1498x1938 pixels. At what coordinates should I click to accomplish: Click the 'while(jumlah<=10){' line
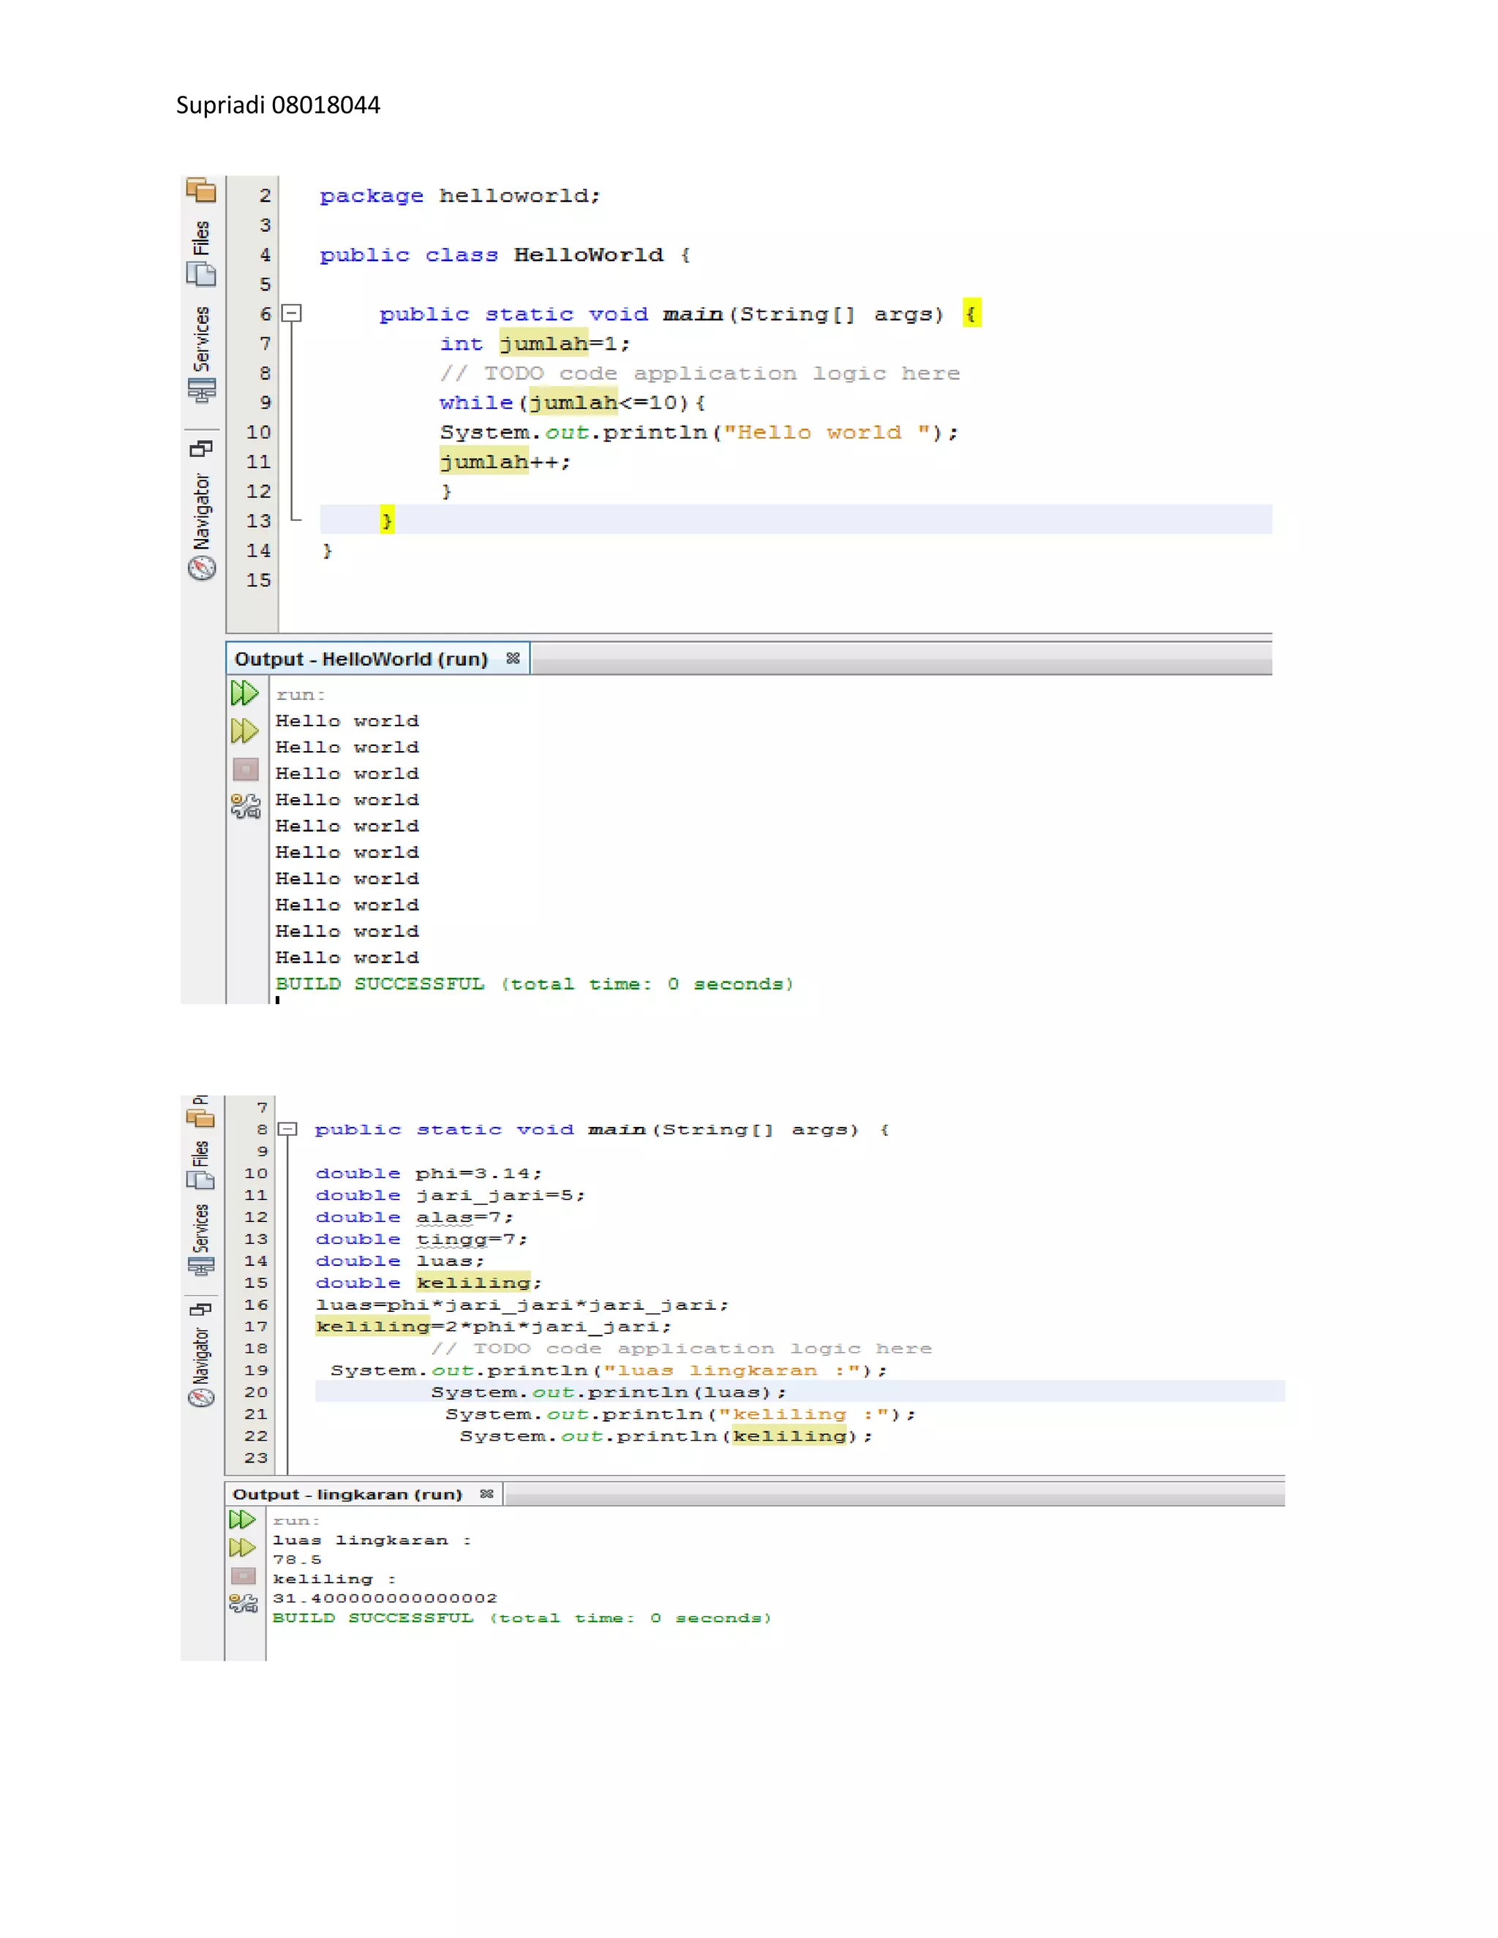tap(573, 403)
